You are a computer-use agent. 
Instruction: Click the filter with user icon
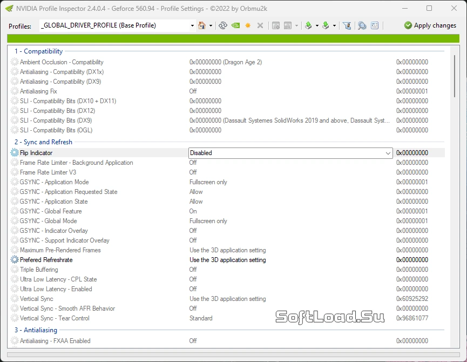[x=347, y=25]
